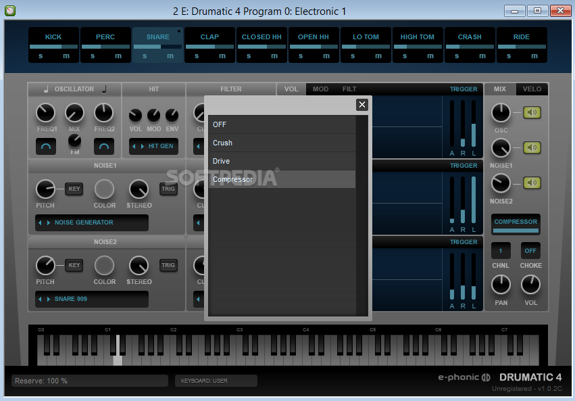This screenshot has width=575, height=401.
Task: Toggle the NOISE1 TRIG button
Action: pos(168,189)
